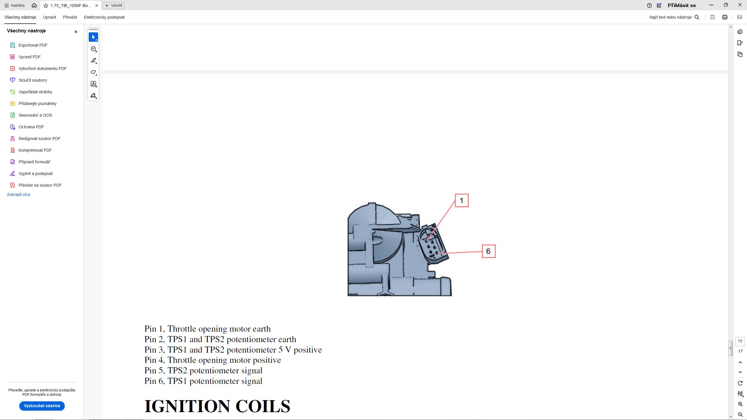Screen dimensions: 747x420
Task: Select the text box tool
Action: (93, 84)
